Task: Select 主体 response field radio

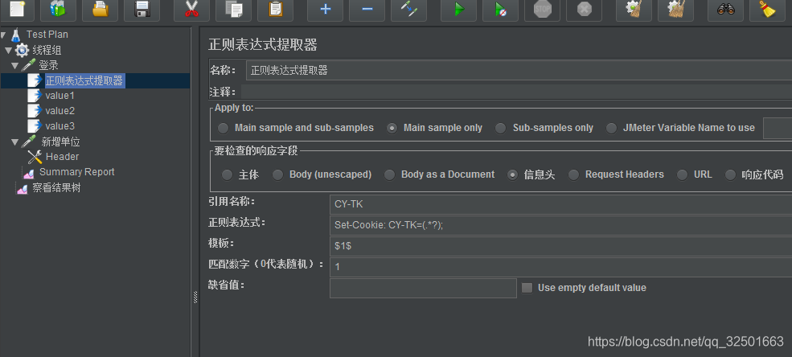Action: [x=228, y=174]
